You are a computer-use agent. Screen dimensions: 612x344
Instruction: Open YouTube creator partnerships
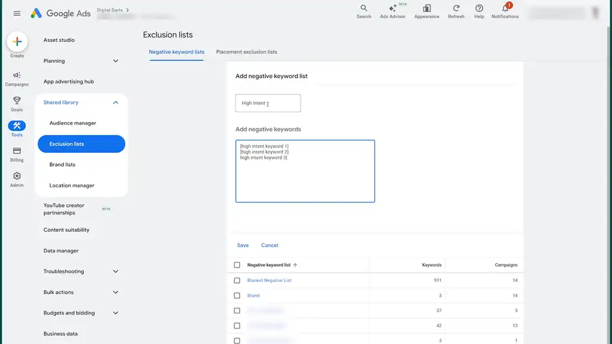point(64,209)
